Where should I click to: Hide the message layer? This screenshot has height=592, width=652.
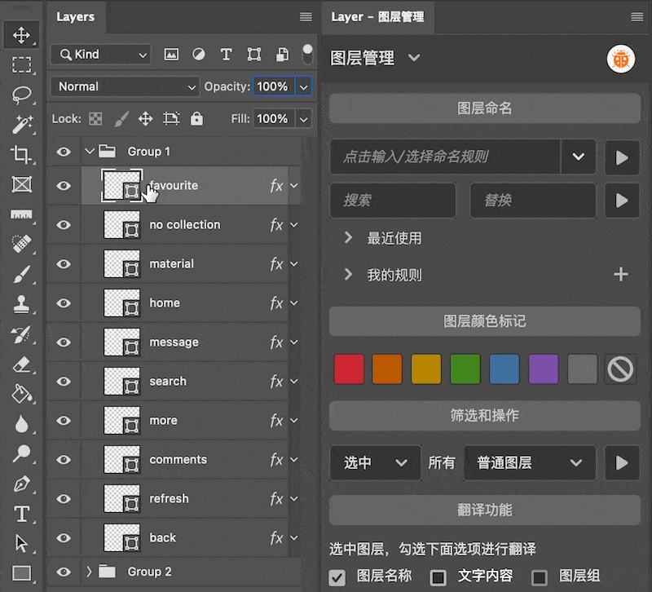[64, 342]
